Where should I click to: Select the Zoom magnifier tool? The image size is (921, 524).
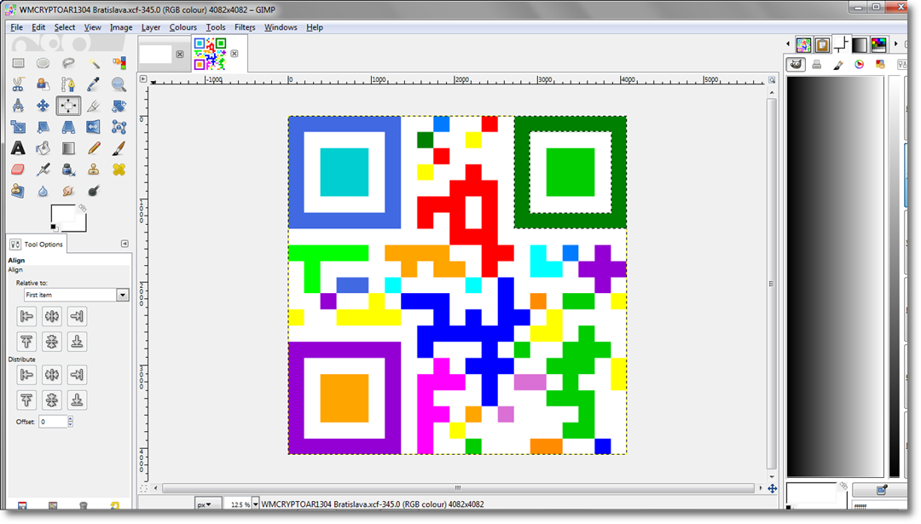119,84
